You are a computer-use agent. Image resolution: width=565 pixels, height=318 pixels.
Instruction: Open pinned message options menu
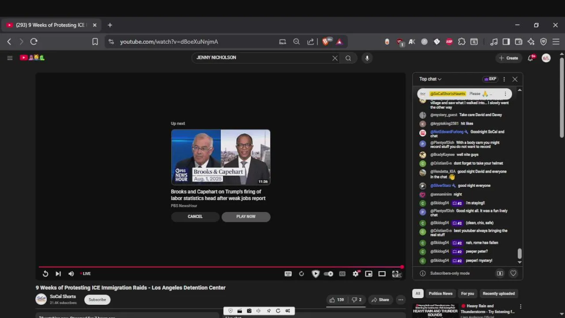point(505,94)
